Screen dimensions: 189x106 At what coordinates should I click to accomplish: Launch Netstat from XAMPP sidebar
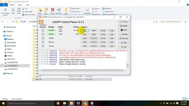[123, 26]
